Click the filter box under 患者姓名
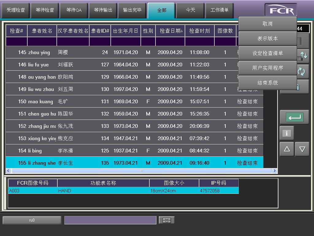This screenshot has width=314, height=236. pos(42,41)
